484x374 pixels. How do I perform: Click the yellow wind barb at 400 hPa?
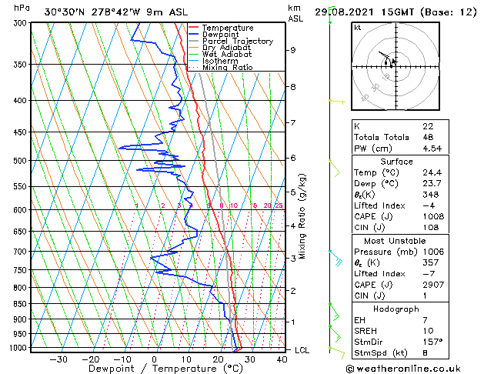pos(337,102)
